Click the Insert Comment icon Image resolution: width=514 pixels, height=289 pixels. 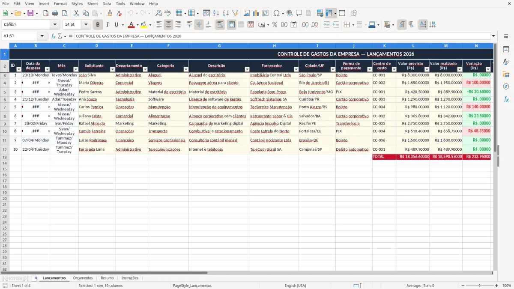[299, 13]
